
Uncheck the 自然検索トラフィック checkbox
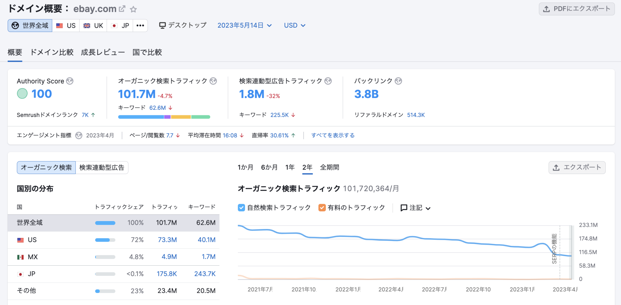(x=241, y=208)
